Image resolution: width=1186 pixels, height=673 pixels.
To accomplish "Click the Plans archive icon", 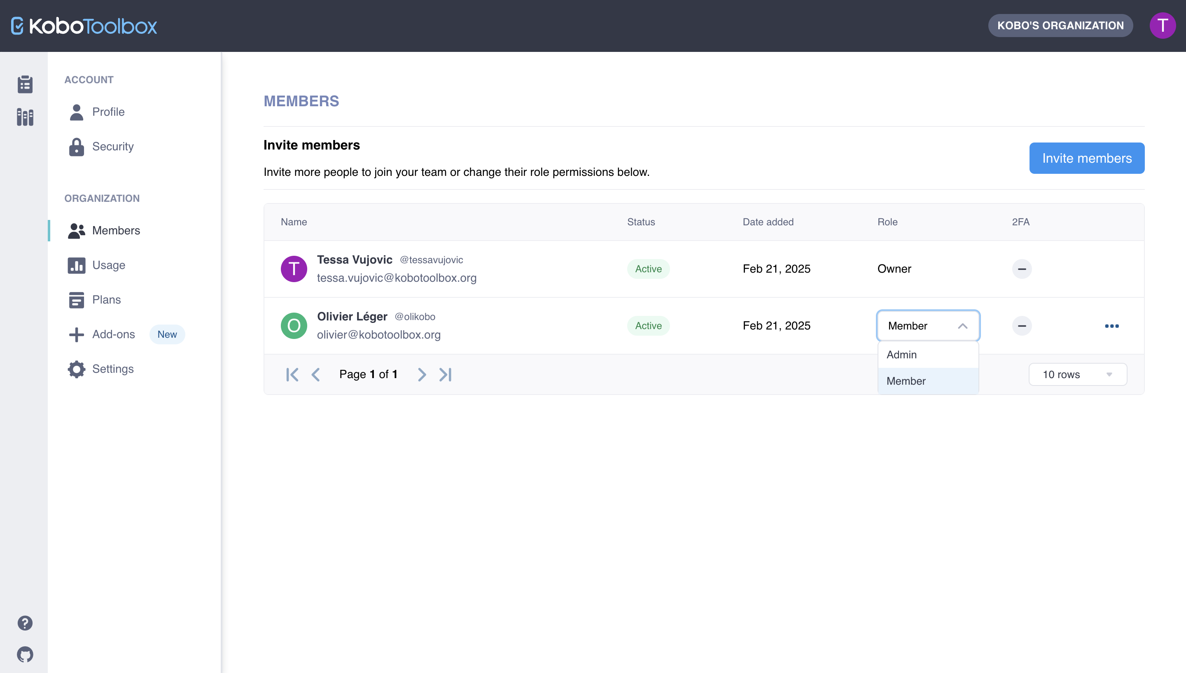I will click(x=76, y=300).
